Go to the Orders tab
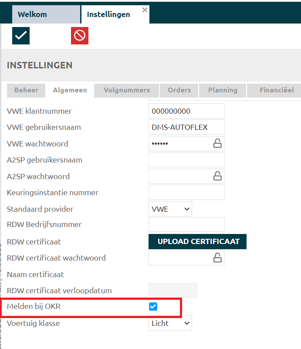The height and width of the screenshot is (349, 301). coord(179,90)
